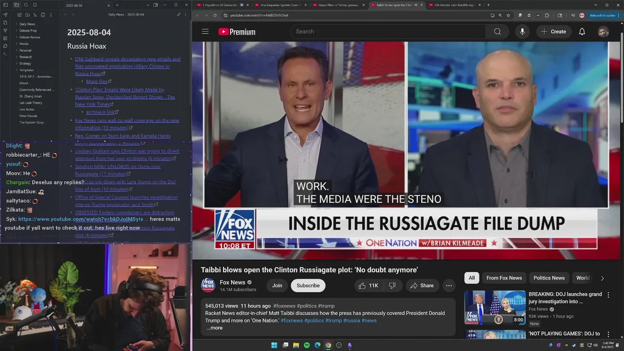
Task: Open Obsidian tab list dropdown
Action: (148, 5)
